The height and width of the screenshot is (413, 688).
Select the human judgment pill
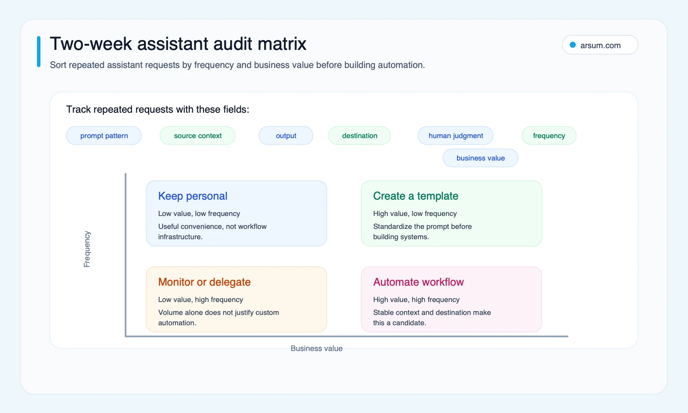click(455, 136)
